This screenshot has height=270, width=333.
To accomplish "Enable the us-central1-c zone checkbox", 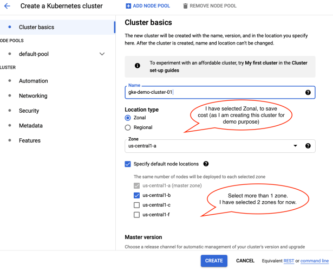I will (x=137, y=205).
